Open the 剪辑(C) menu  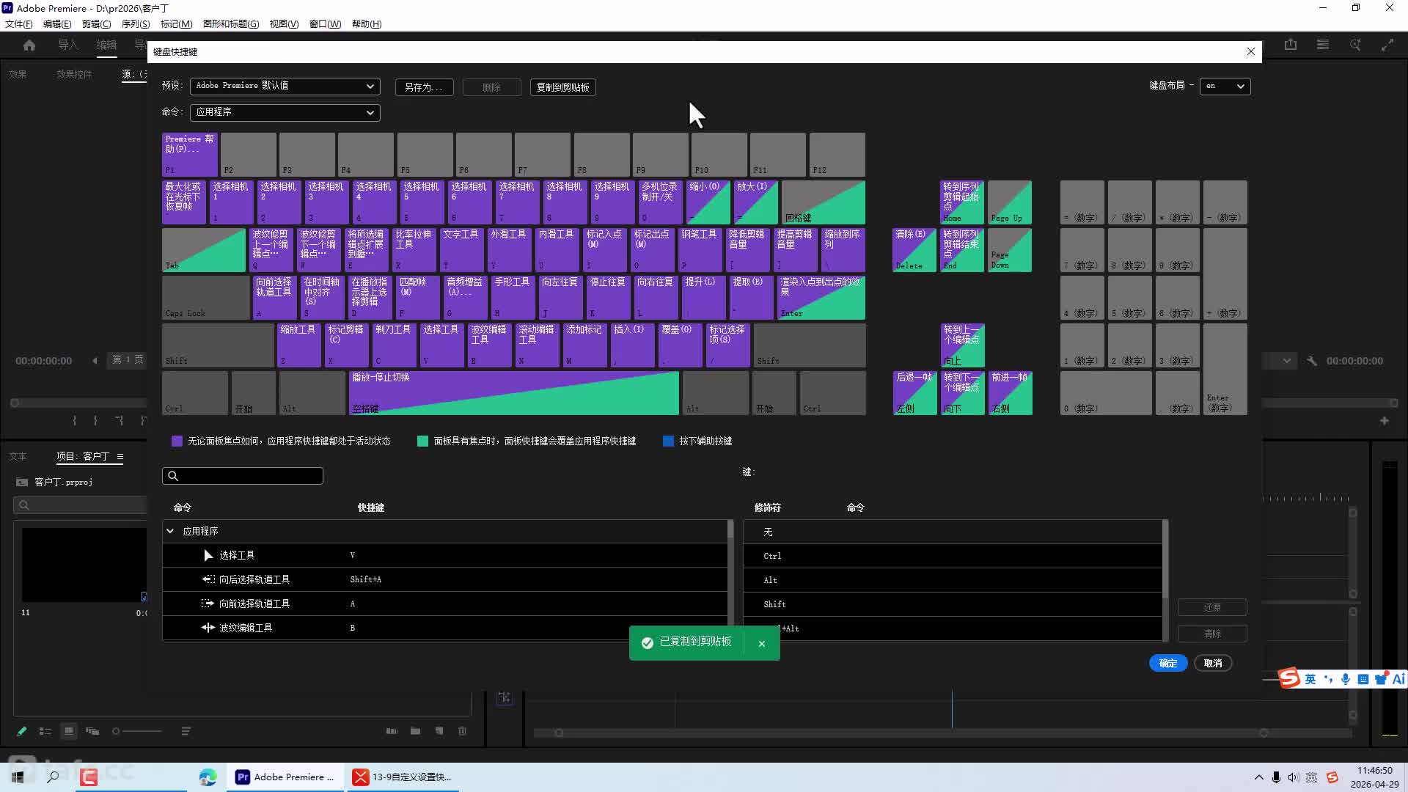[97, 24]
